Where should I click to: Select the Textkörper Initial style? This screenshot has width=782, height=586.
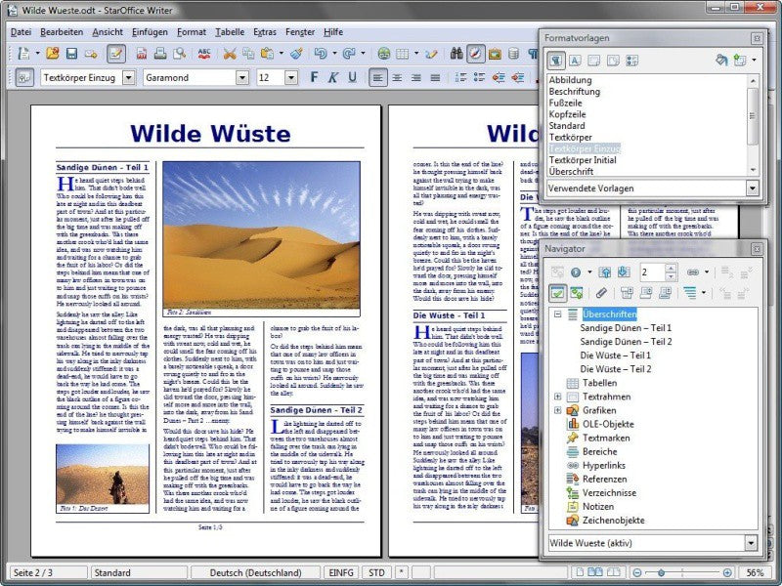pyautogui.click(x=582, y=160)
